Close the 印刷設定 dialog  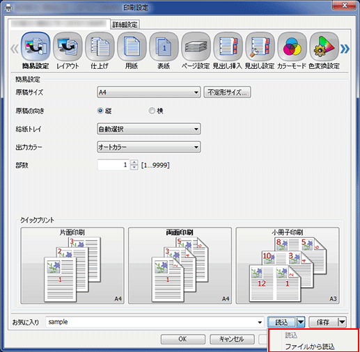345,6
